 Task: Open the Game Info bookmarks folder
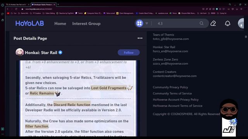(x=23, y=13)
